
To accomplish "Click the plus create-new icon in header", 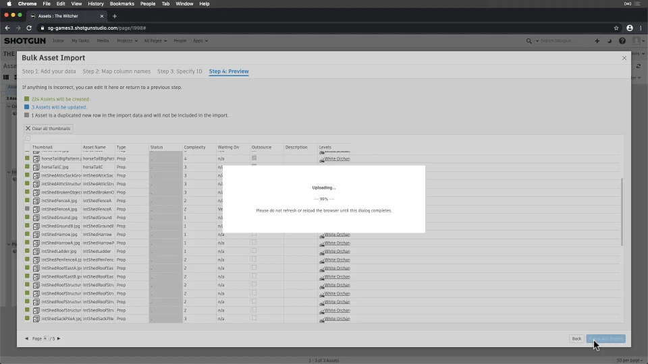I will coord(597,41).
